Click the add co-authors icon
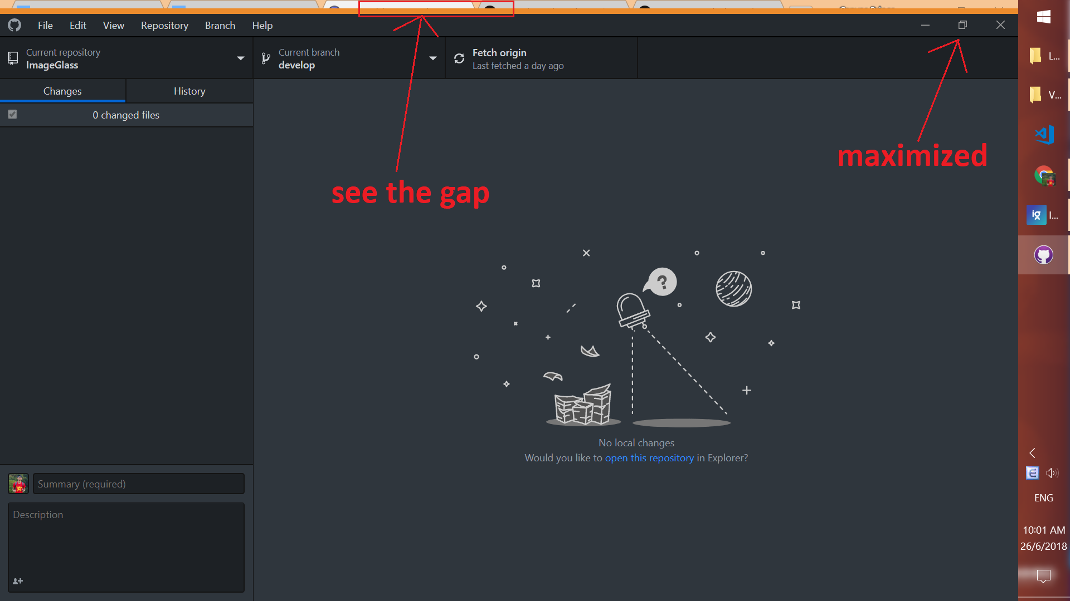Screen dimensions: 1070x601 click(x=18, y=581)
